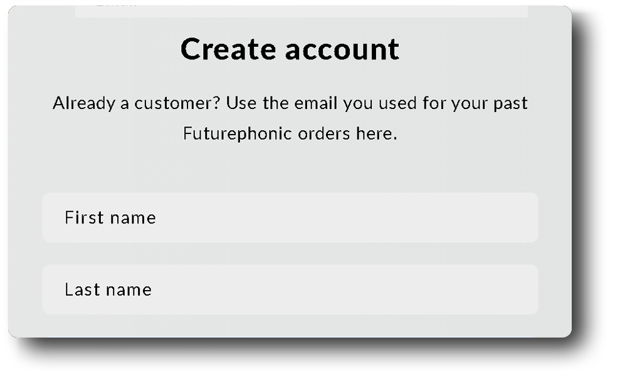Viewport: 620px width, 377px height.
Task: Click the 'Already a customer?' text
Action: [137, 103]
